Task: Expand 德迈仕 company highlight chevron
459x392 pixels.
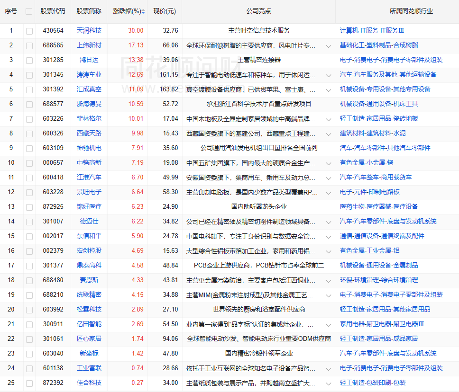Action: click(x=329, y=222)
